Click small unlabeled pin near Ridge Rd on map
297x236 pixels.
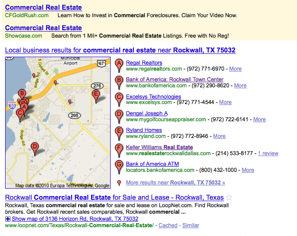click(34, 76)
